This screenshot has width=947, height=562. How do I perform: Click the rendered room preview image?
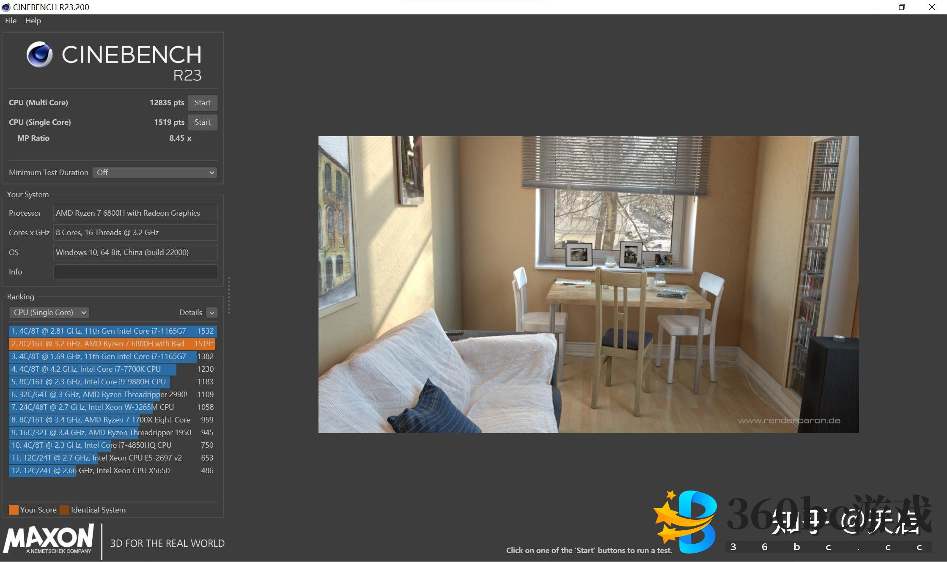tap(588, 284)
